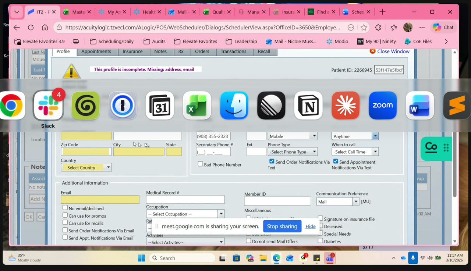The width and height of the screenshot is (471, 271).
Task: Uncheck Send Order Notifications Via Text
Action: (272, 161)
